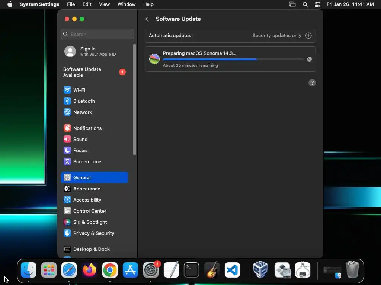Click the sidebar scrollbar
The image size is (381, 285).
pos(135,99)
